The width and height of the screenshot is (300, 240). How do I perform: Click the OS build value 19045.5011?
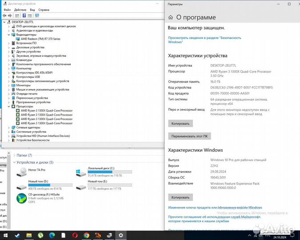pos(218,177)
